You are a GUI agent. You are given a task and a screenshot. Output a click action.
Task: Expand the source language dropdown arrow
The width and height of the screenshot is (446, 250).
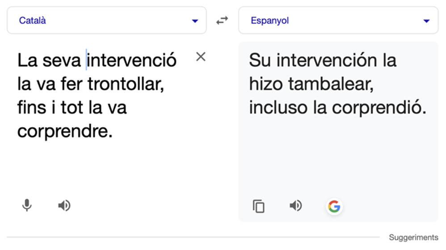point(195,21)
